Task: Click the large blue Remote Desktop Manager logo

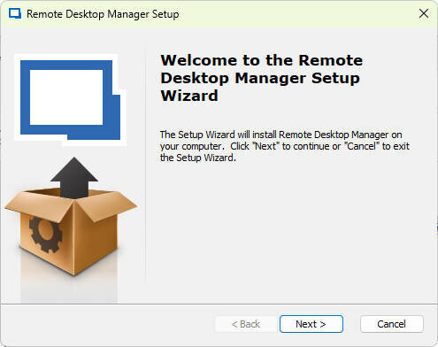Action: click(x=71, y=100)
